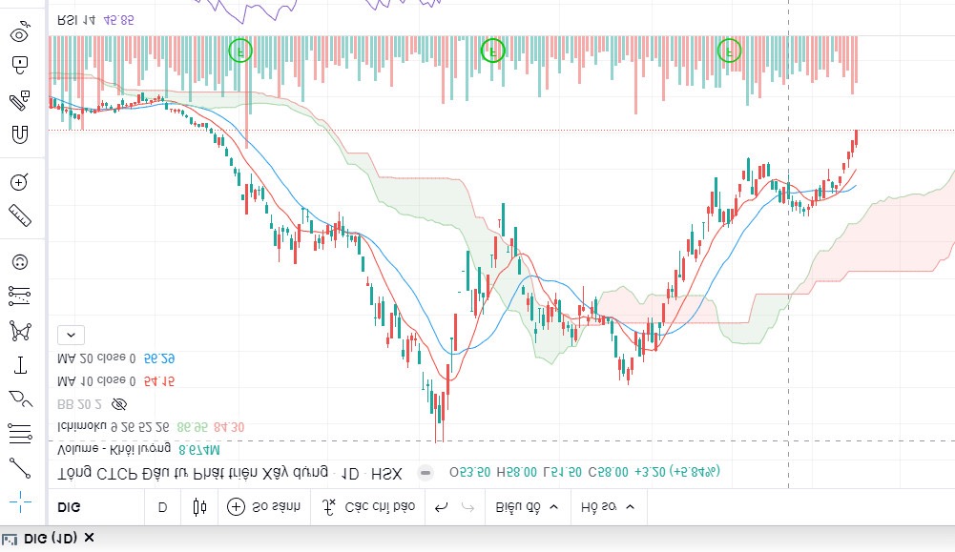
Task: Toggle the magnet snap mode
Action: tap(20, 134)
